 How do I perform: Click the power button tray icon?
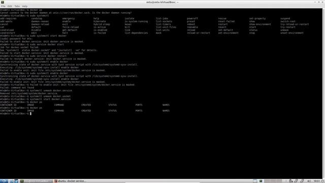[323, 181]
